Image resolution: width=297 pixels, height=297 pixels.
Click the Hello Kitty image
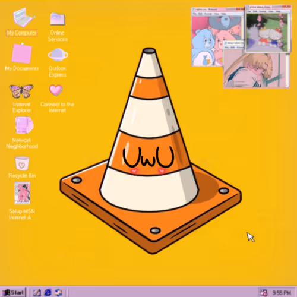[267, 33]
